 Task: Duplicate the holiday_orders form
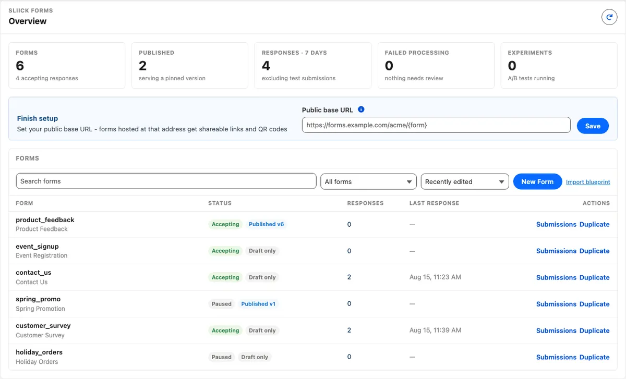[x=595, y=357]
